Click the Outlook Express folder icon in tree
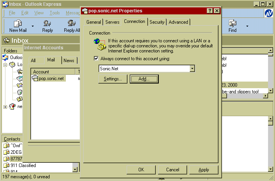 point(5,57)
